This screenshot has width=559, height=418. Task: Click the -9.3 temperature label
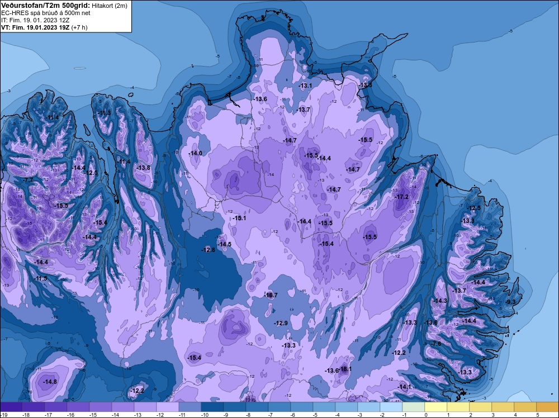point(510,301)
